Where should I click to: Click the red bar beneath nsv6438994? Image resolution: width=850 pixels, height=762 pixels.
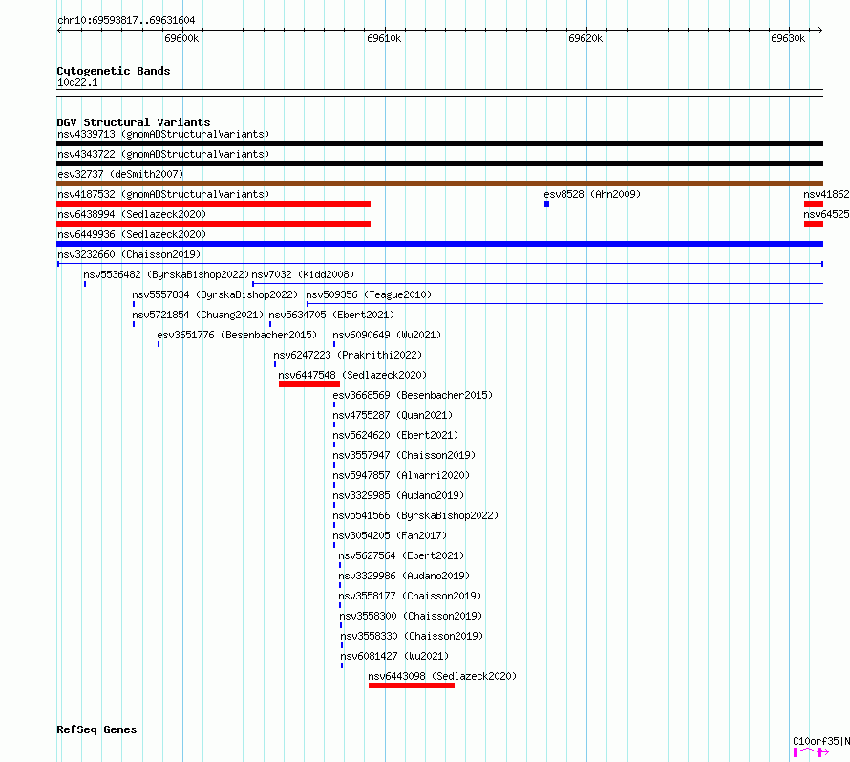point(214,224)
